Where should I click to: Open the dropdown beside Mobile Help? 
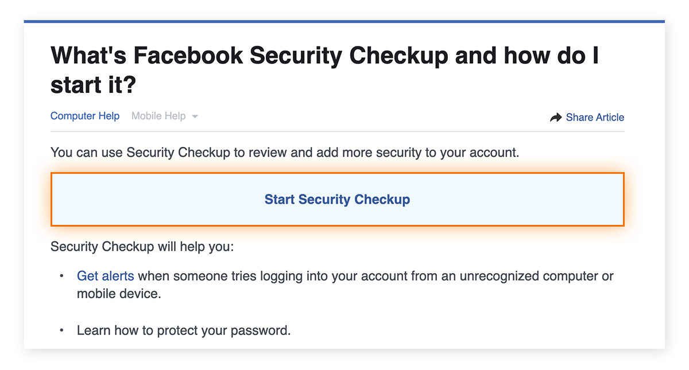coord(195,116)
